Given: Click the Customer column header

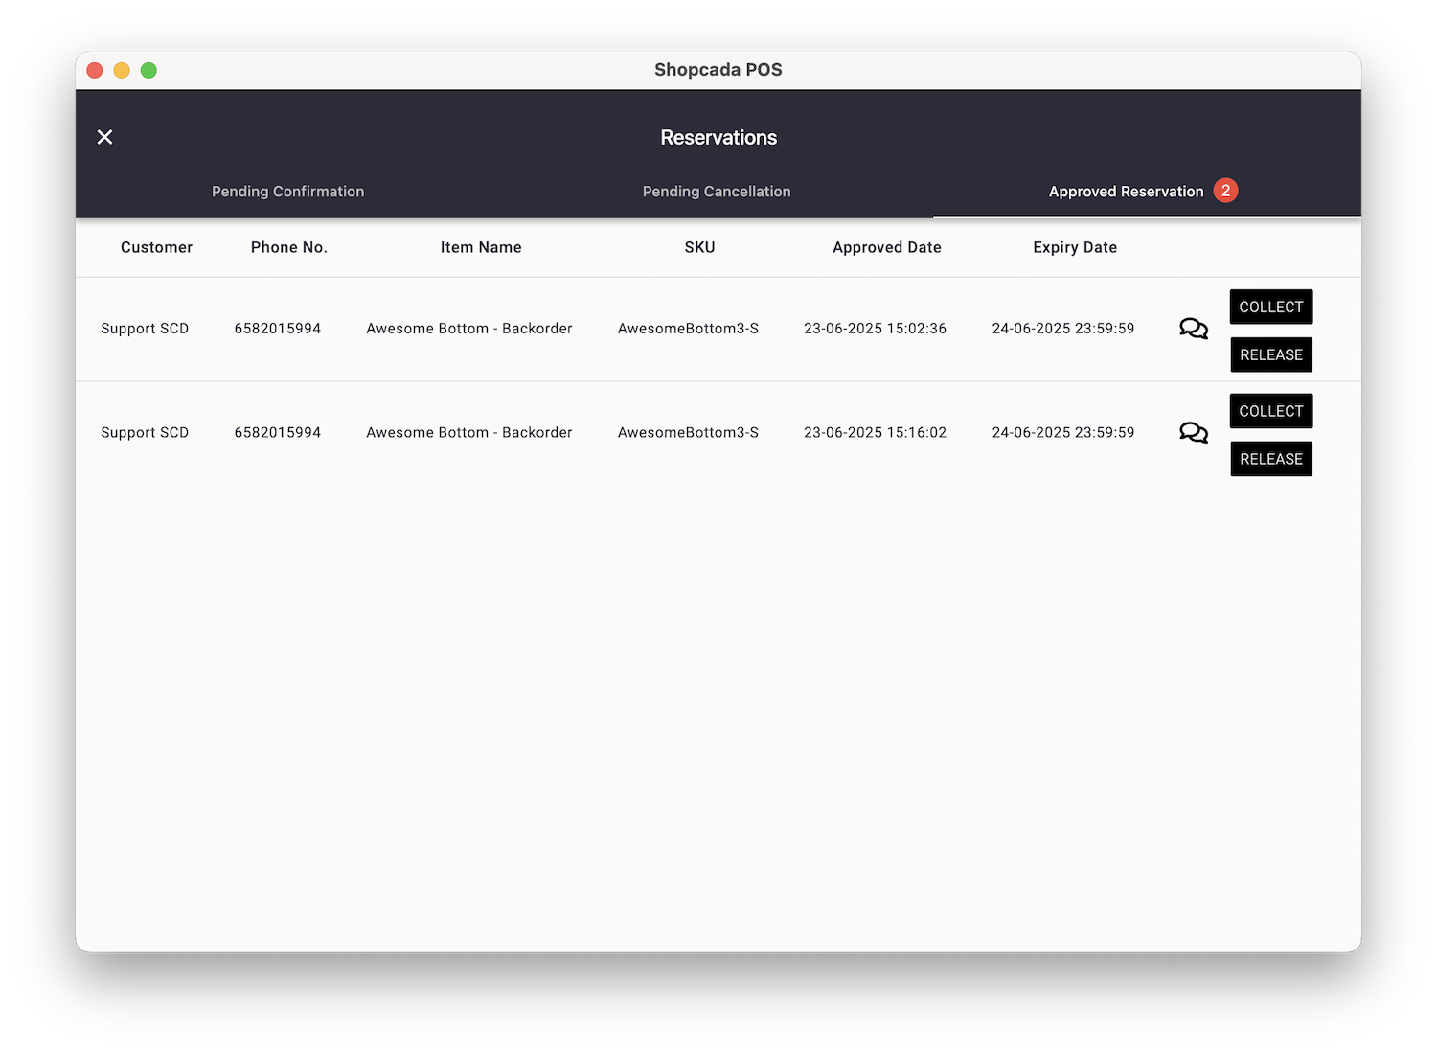Looking at the screenshot, I should coord(157,247).
